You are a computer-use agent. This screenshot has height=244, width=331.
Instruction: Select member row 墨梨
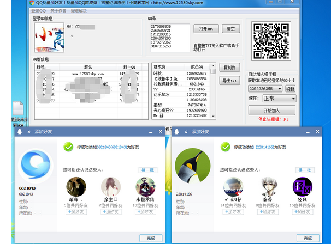point(181,105)
